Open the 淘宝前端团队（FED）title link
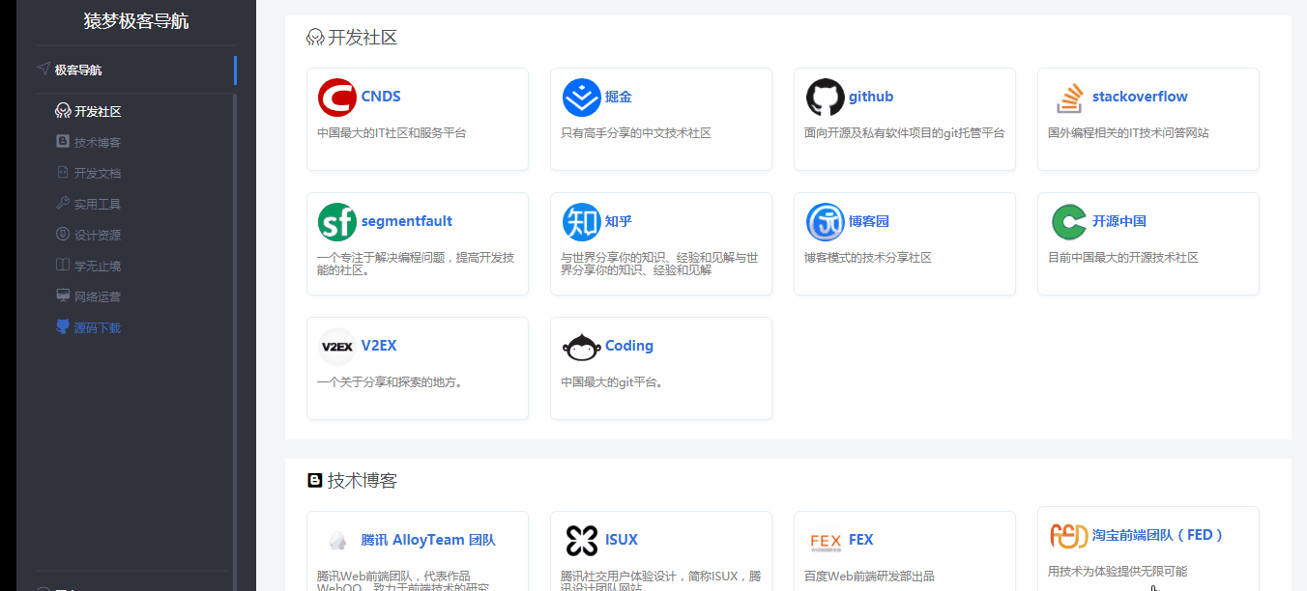The image size is (1307, 591). [x=1158, y=534]
